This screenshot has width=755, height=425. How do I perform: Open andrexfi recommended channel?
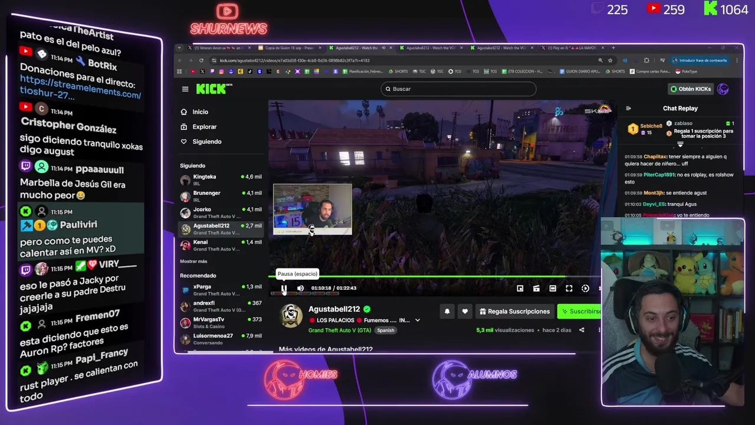[221, 306]
